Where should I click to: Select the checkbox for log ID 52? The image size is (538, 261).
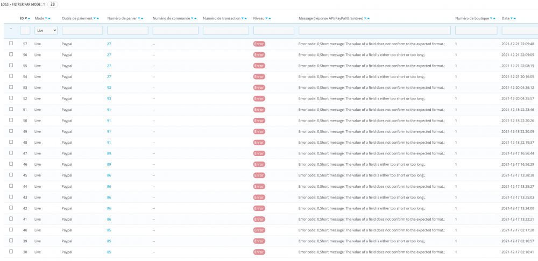coord(11,98)
